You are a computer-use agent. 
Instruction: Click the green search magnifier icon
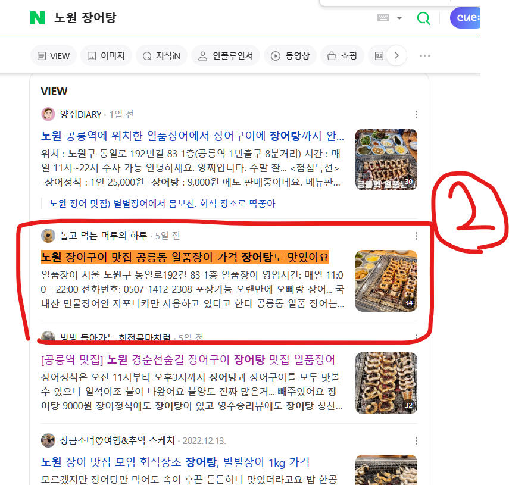pos(424,18)
